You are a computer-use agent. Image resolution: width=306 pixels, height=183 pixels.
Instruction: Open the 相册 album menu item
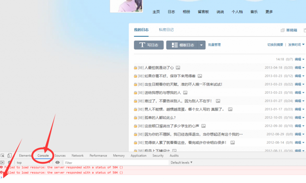pyautogui.click(x=186, y=12)
